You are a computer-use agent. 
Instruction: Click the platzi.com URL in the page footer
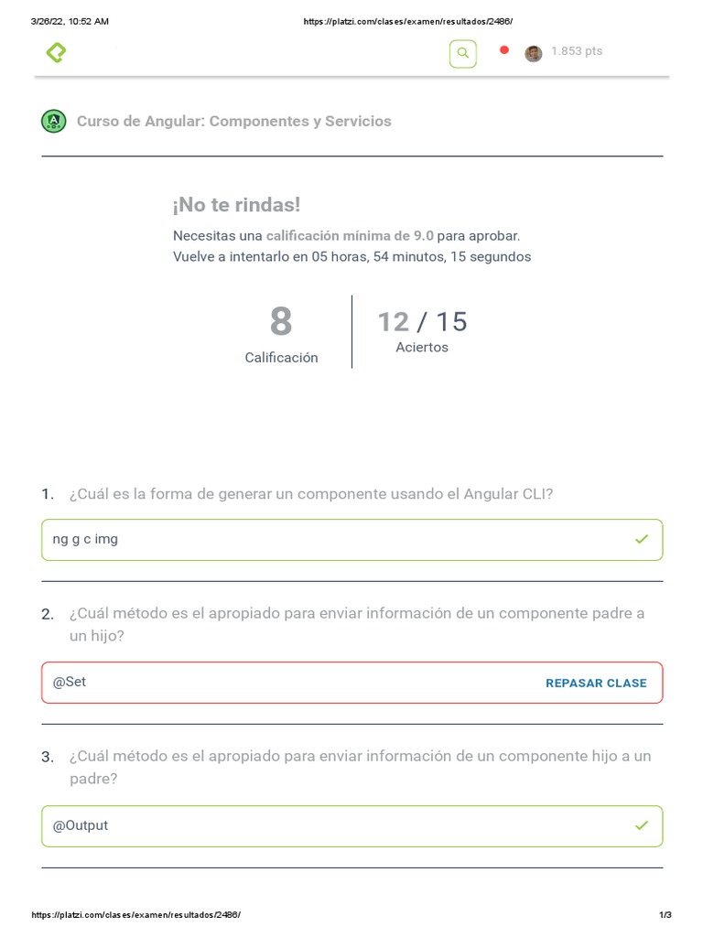click(x=136, y=915)
